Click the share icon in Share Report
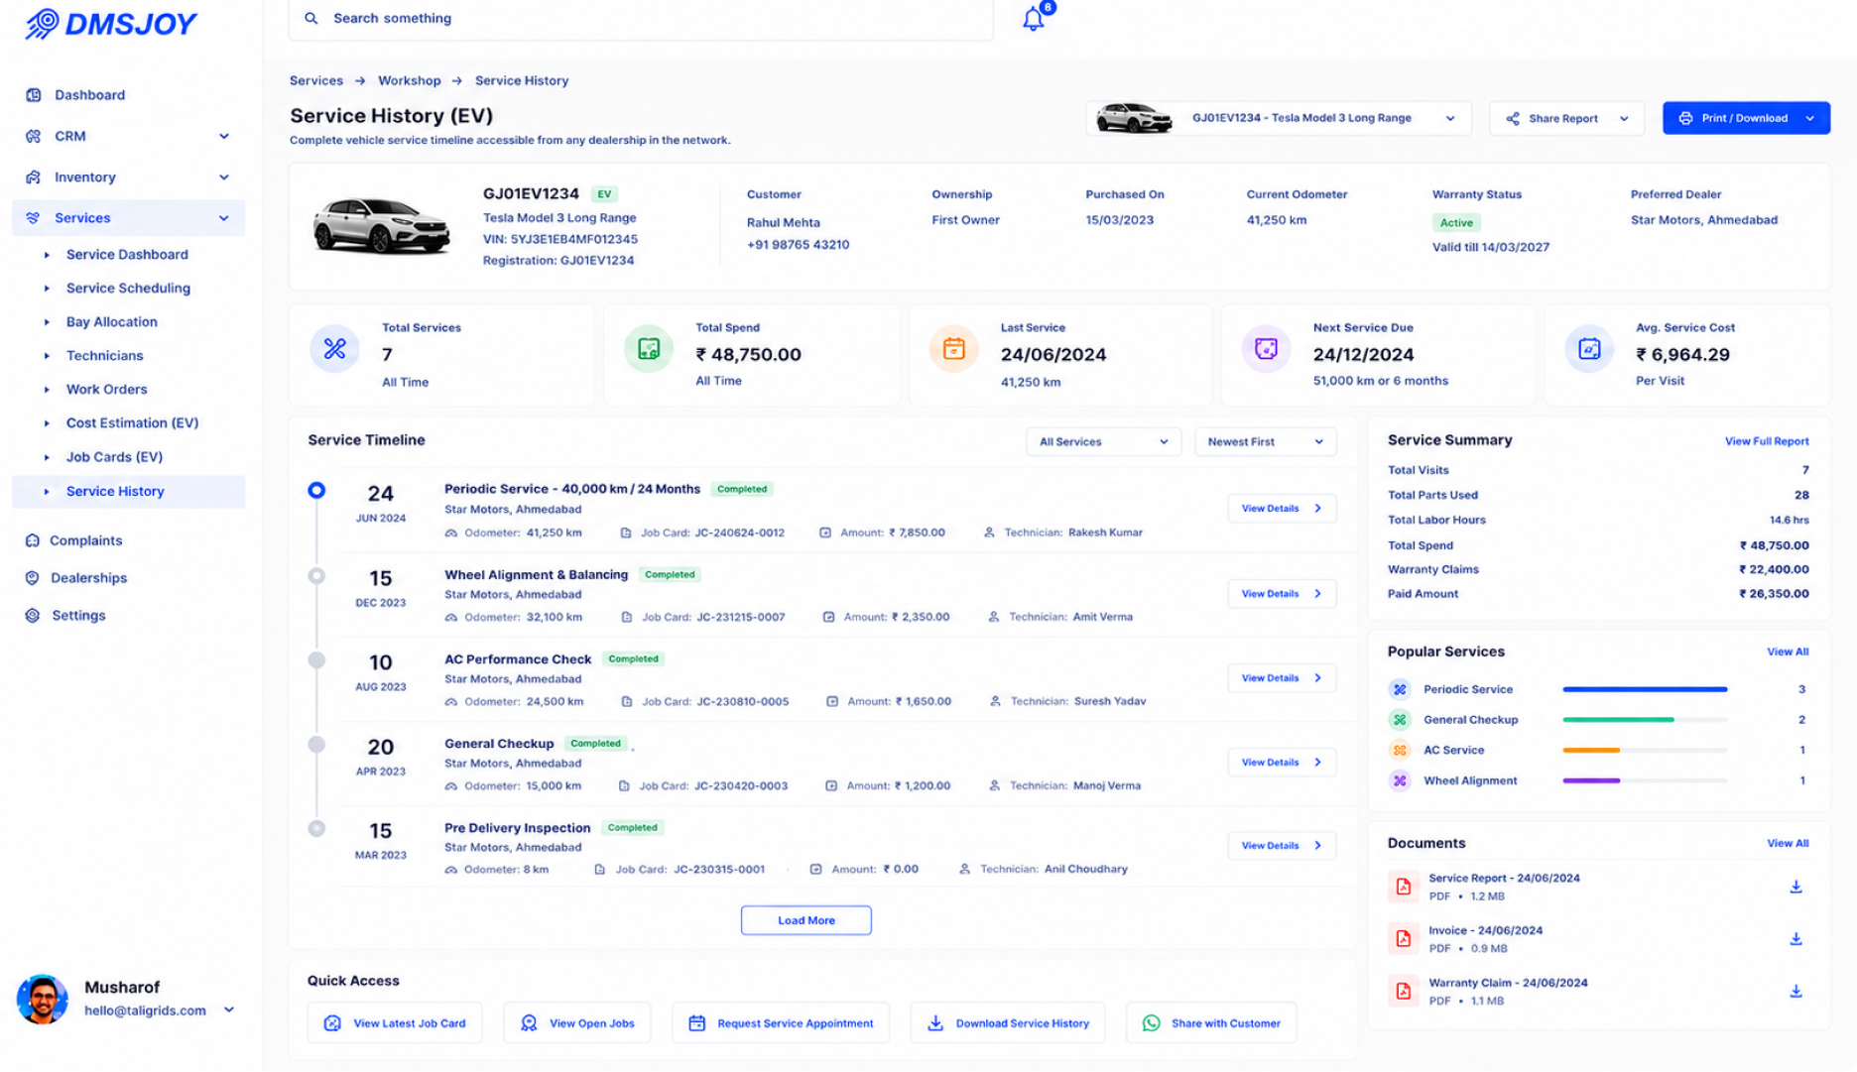This screenshot has height=1072, width=1857. 1513,119
